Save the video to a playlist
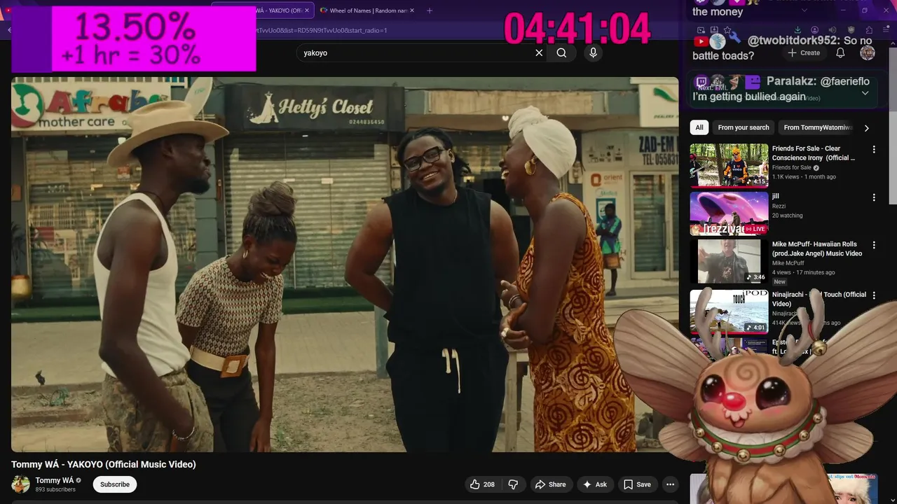 (637, 484)
